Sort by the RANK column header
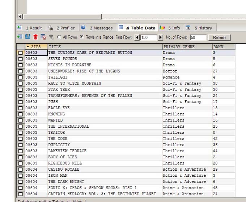 (x=224, y=47)
